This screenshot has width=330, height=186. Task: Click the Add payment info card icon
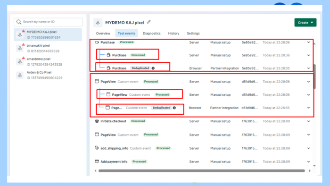(x=97, y=161)
